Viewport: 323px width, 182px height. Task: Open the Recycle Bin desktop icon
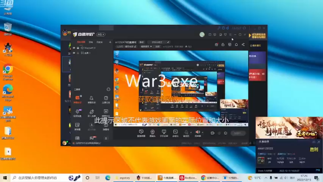pyautogui.click(x=8, y=29)
